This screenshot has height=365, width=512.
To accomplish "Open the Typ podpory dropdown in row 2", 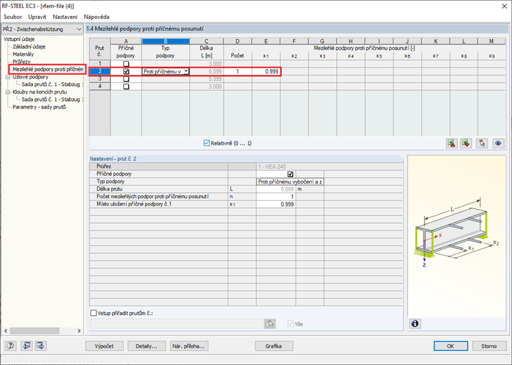I will click(x=186, y=71).
